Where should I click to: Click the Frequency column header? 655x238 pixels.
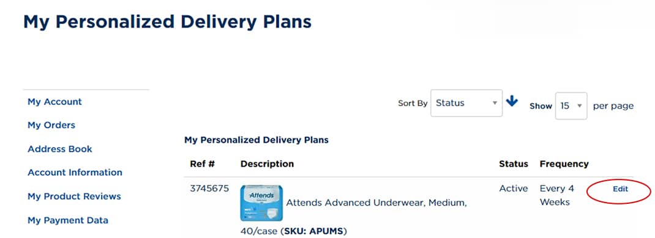point(564,164)
